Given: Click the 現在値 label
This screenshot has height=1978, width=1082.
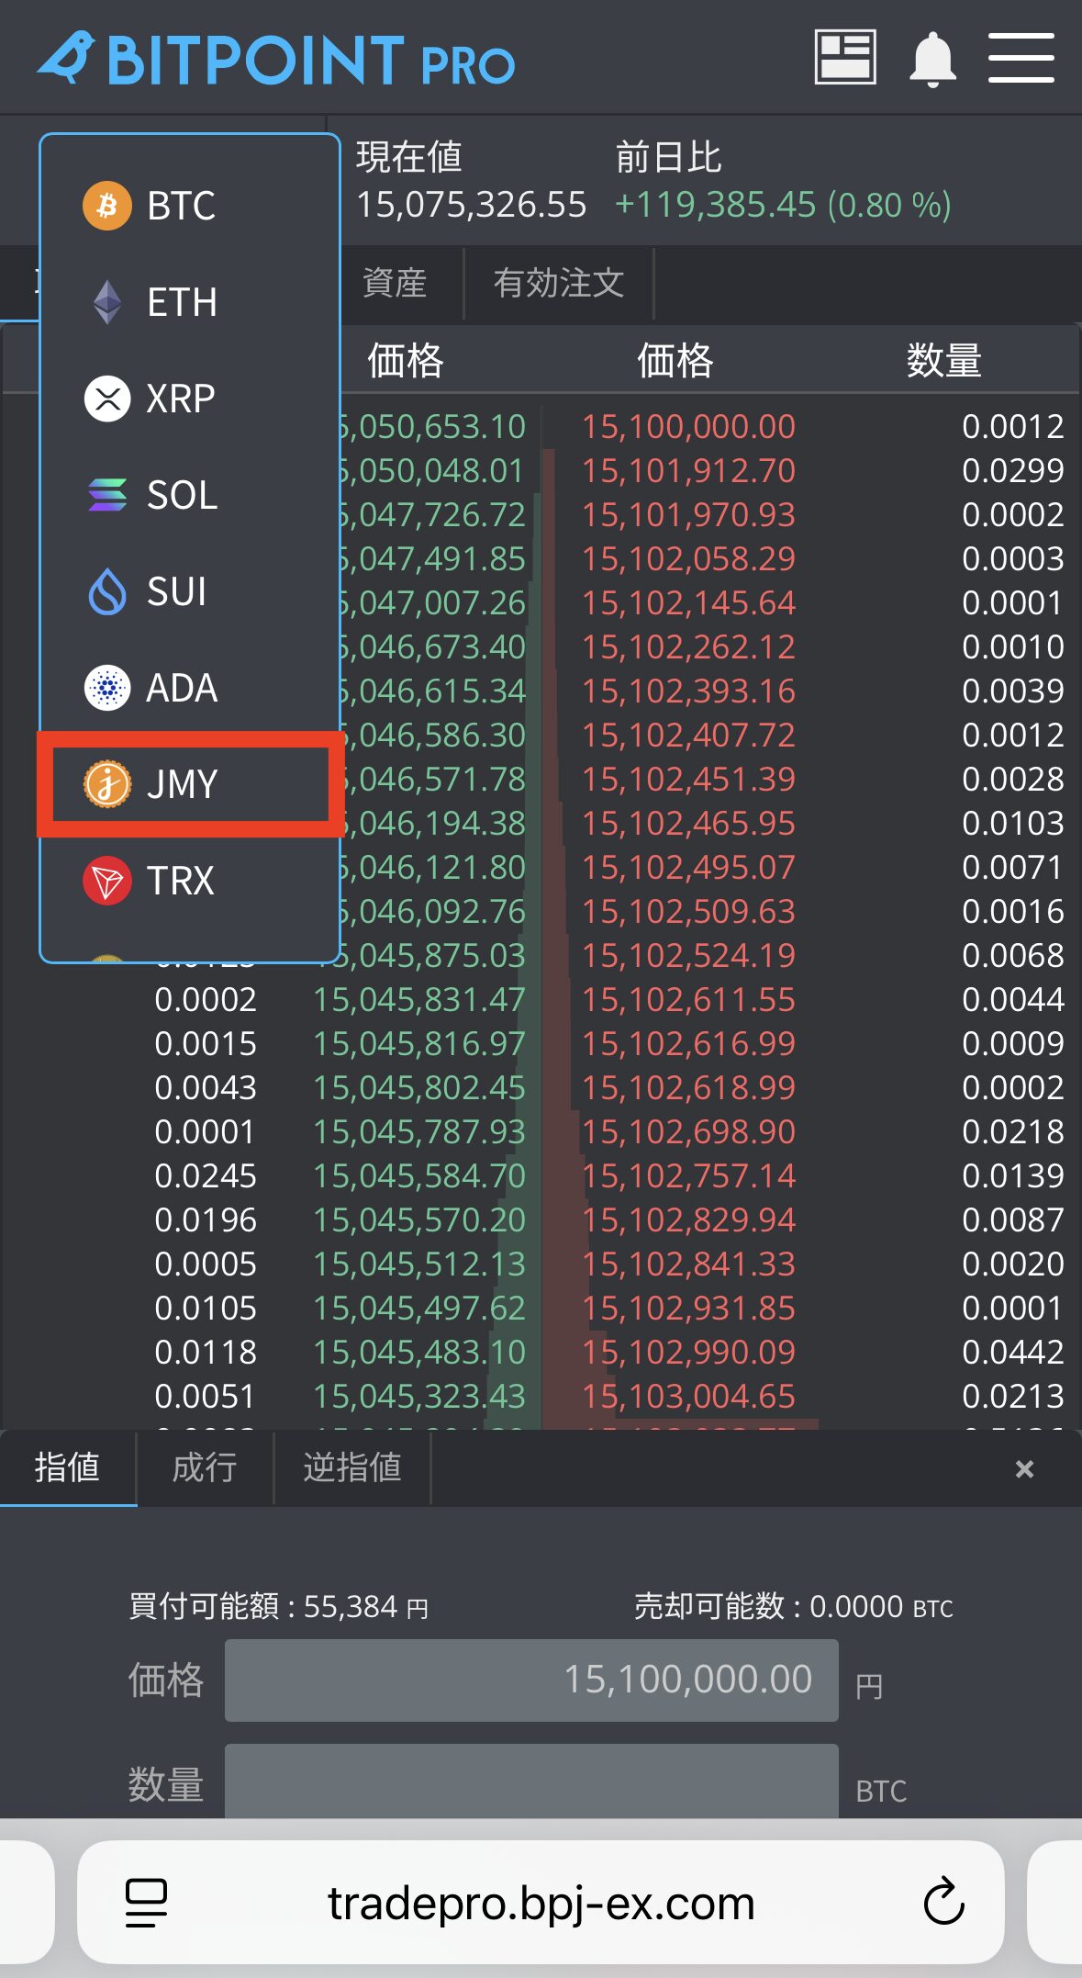Looking at the screenshot, I should (x=409, y=157).
